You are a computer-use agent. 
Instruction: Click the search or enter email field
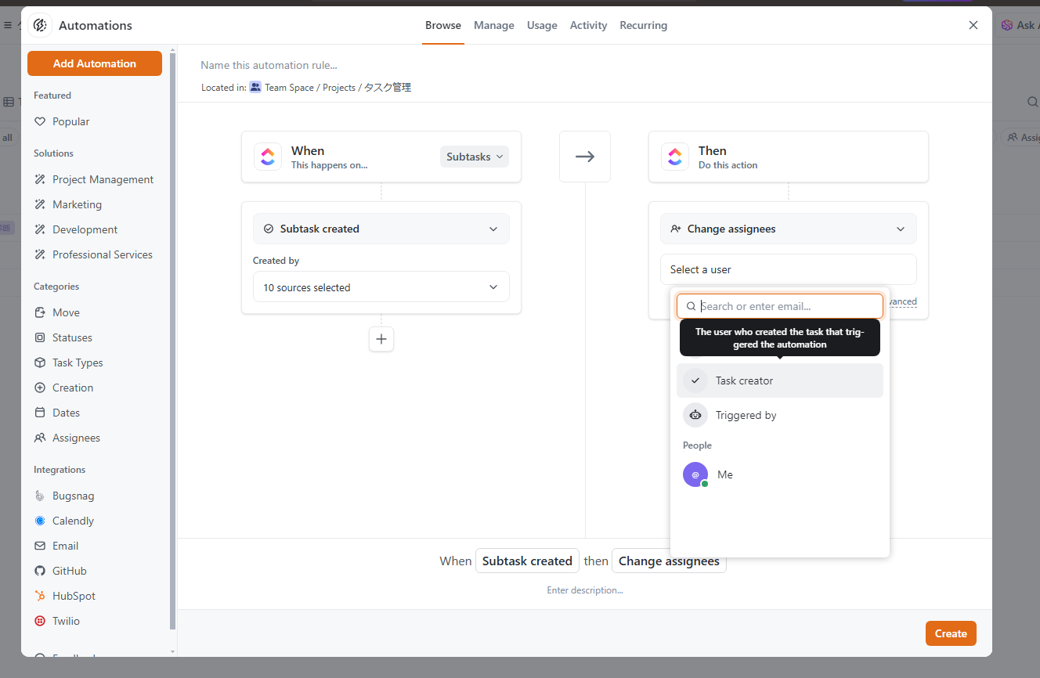pos(787,306)
